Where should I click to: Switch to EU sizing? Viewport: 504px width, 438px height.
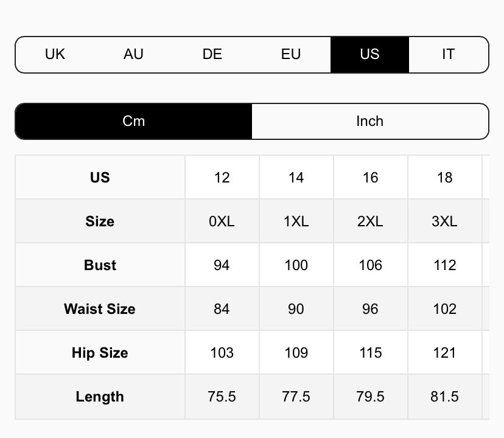(x=291, y=54)
